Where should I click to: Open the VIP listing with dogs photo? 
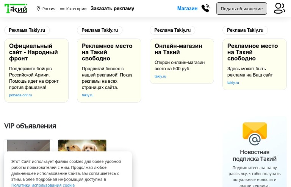82,145
